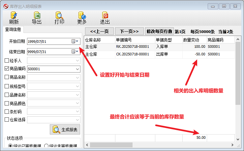244x151 pixels.
Task: Enable the 品牌名称 filter checkbox
Action: [7, 95]
